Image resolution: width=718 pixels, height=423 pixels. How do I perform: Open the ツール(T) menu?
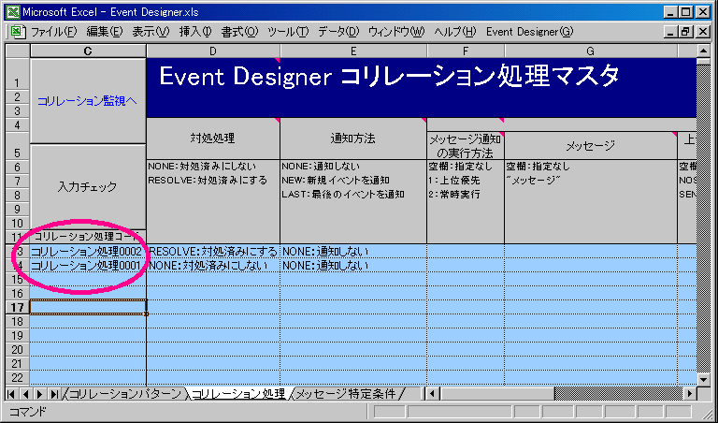click(288, 32)
